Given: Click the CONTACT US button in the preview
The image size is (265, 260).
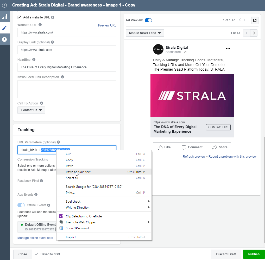Looking at the screenshot, I should (218, 127).
